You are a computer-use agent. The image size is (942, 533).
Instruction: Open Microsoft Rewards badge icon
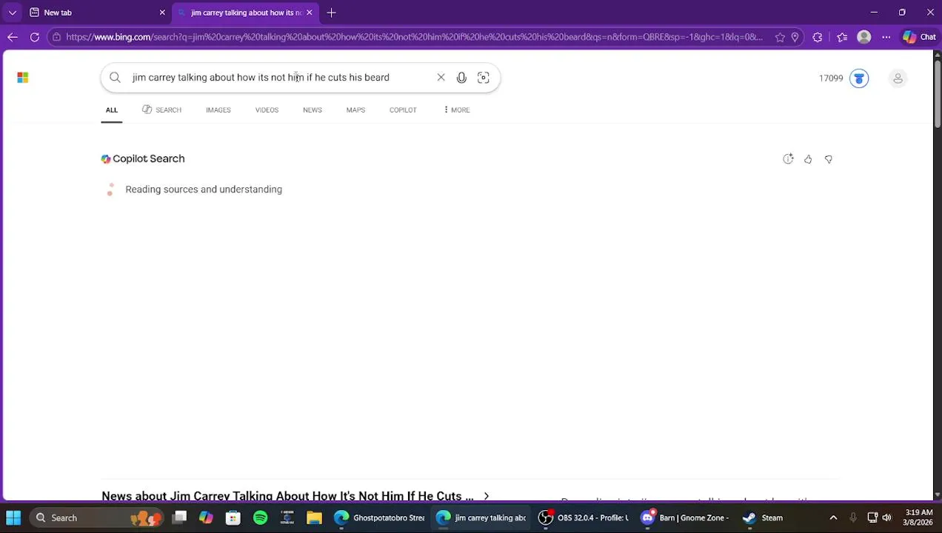click(859, 78)
